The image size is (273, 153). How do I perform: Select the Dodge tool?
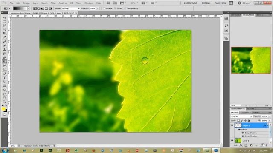tap(4, 69)
